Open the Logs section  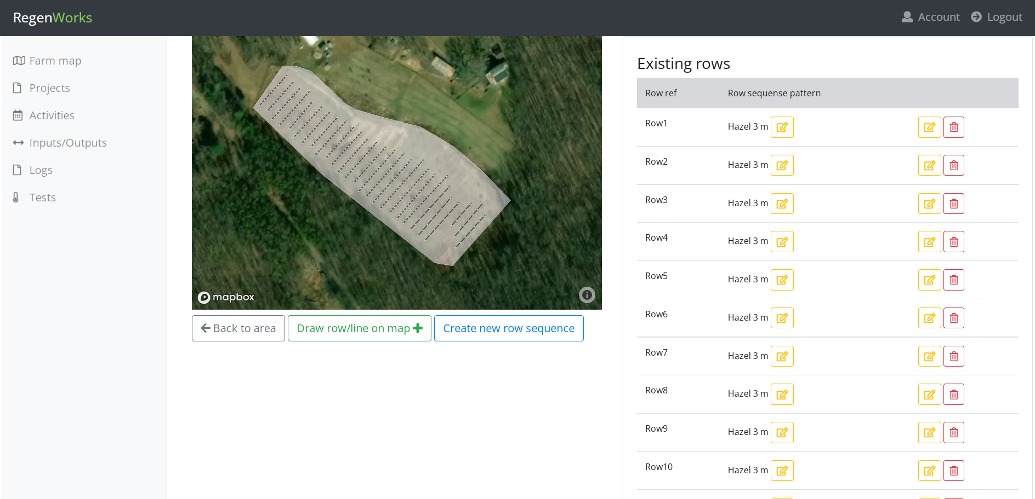(41, 170)
